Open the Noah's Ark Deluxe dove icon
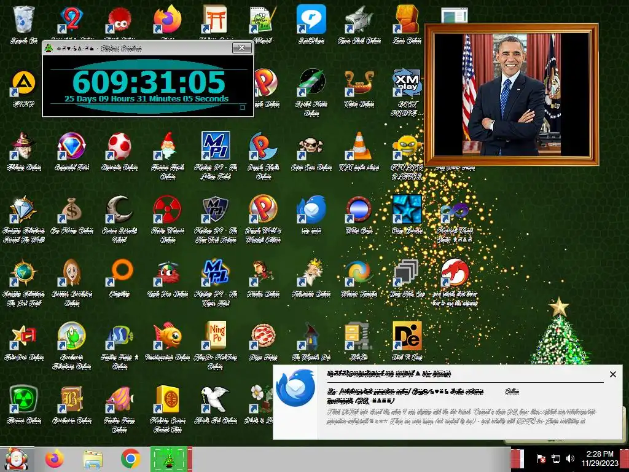Screen dimensions: 629x472 [x=215, y=399]
